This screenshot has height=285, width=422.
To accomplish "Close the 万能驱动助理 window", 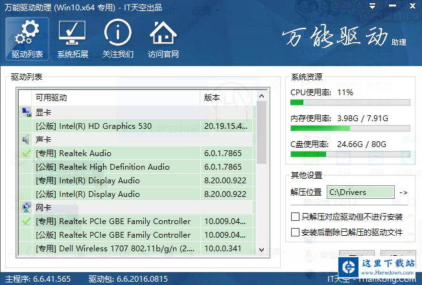I will pyautogui.click(x=412, y=6).
